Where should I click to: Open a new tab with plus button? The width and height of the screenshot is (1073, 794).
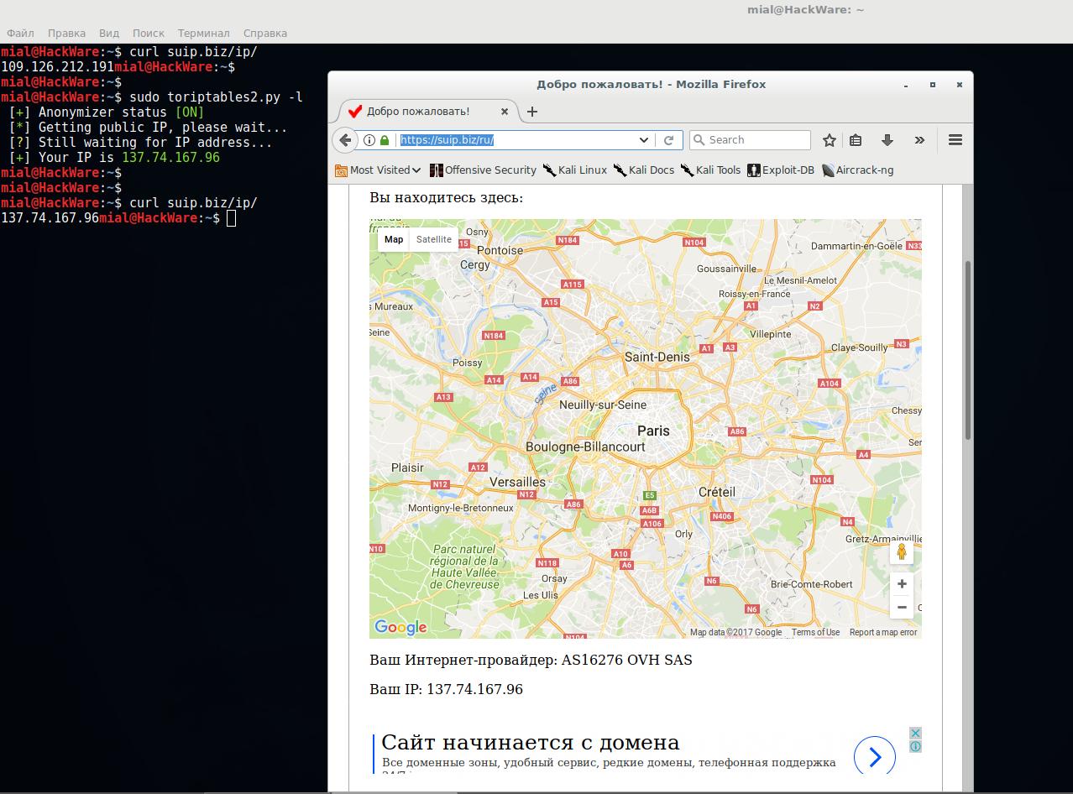[x=531, y=112]
